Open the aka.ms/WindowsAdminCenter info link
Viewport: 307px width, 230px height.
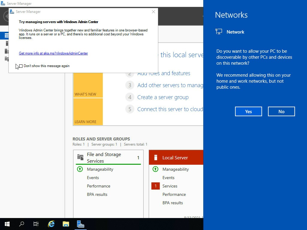pyautogui.click(x=53, y=53)
